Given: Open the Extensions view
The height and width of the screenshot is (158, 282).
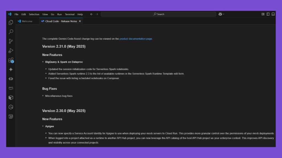Looking at the screenshot, I should pyautogui.click(x=11, y=60).
